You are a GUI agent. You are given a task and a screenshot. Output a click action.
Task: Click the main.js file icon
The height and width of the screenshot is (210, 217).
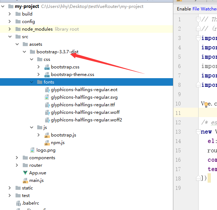25,180
